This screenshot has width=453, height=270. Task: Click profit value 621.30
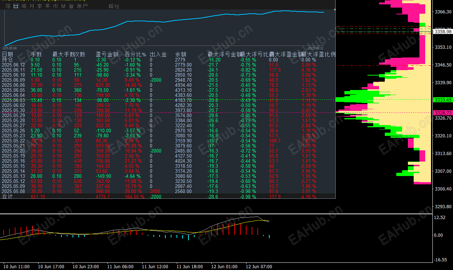pos(103,85)
